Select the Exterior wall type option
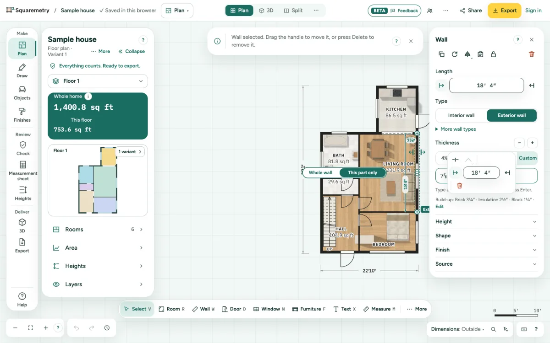 511,115
